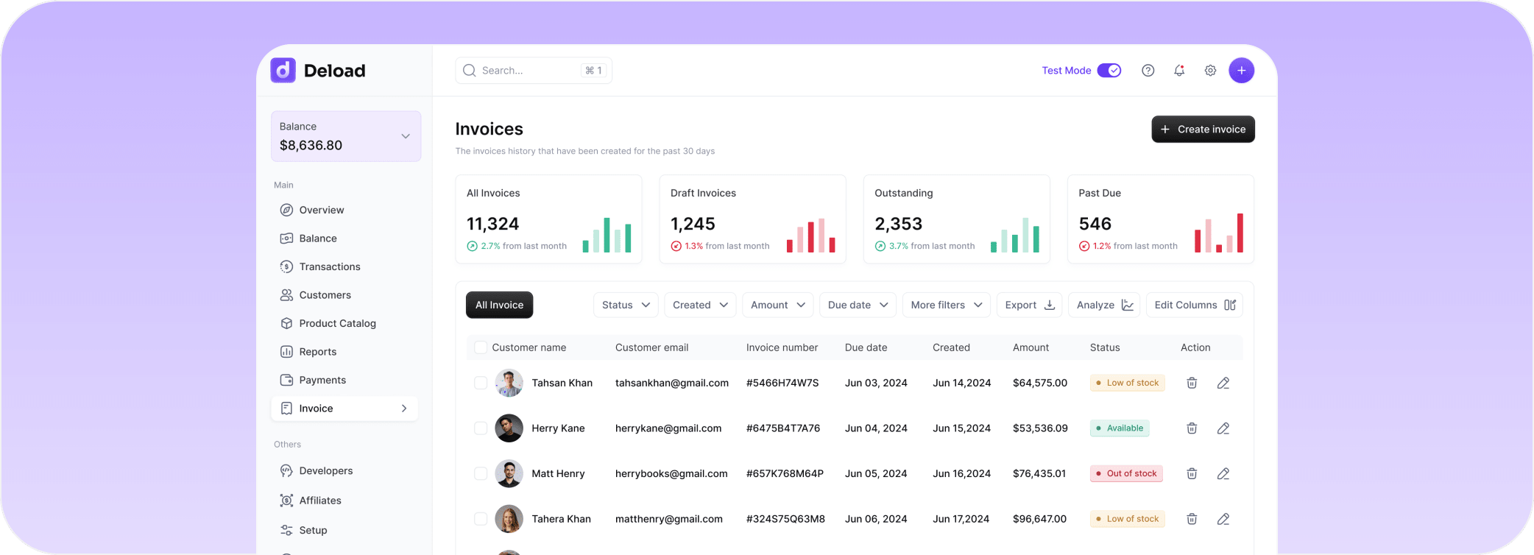Check the select-all checkbox in table header
The image size is (1534, 555).
481,347
